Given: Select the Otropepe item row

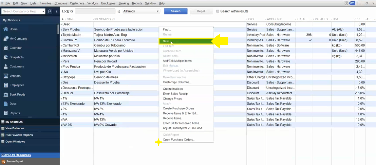Looking at the screenshot, I should (218, 77).
